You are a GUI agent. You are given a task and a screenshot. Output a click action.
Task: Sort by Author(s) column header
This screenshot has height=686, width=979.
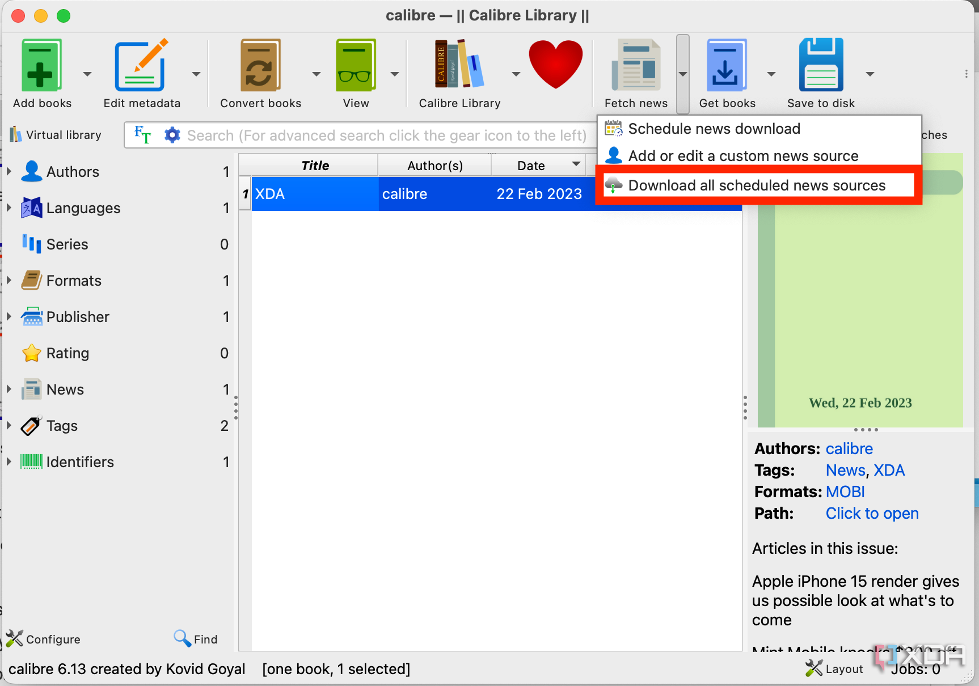pos(434,165)
